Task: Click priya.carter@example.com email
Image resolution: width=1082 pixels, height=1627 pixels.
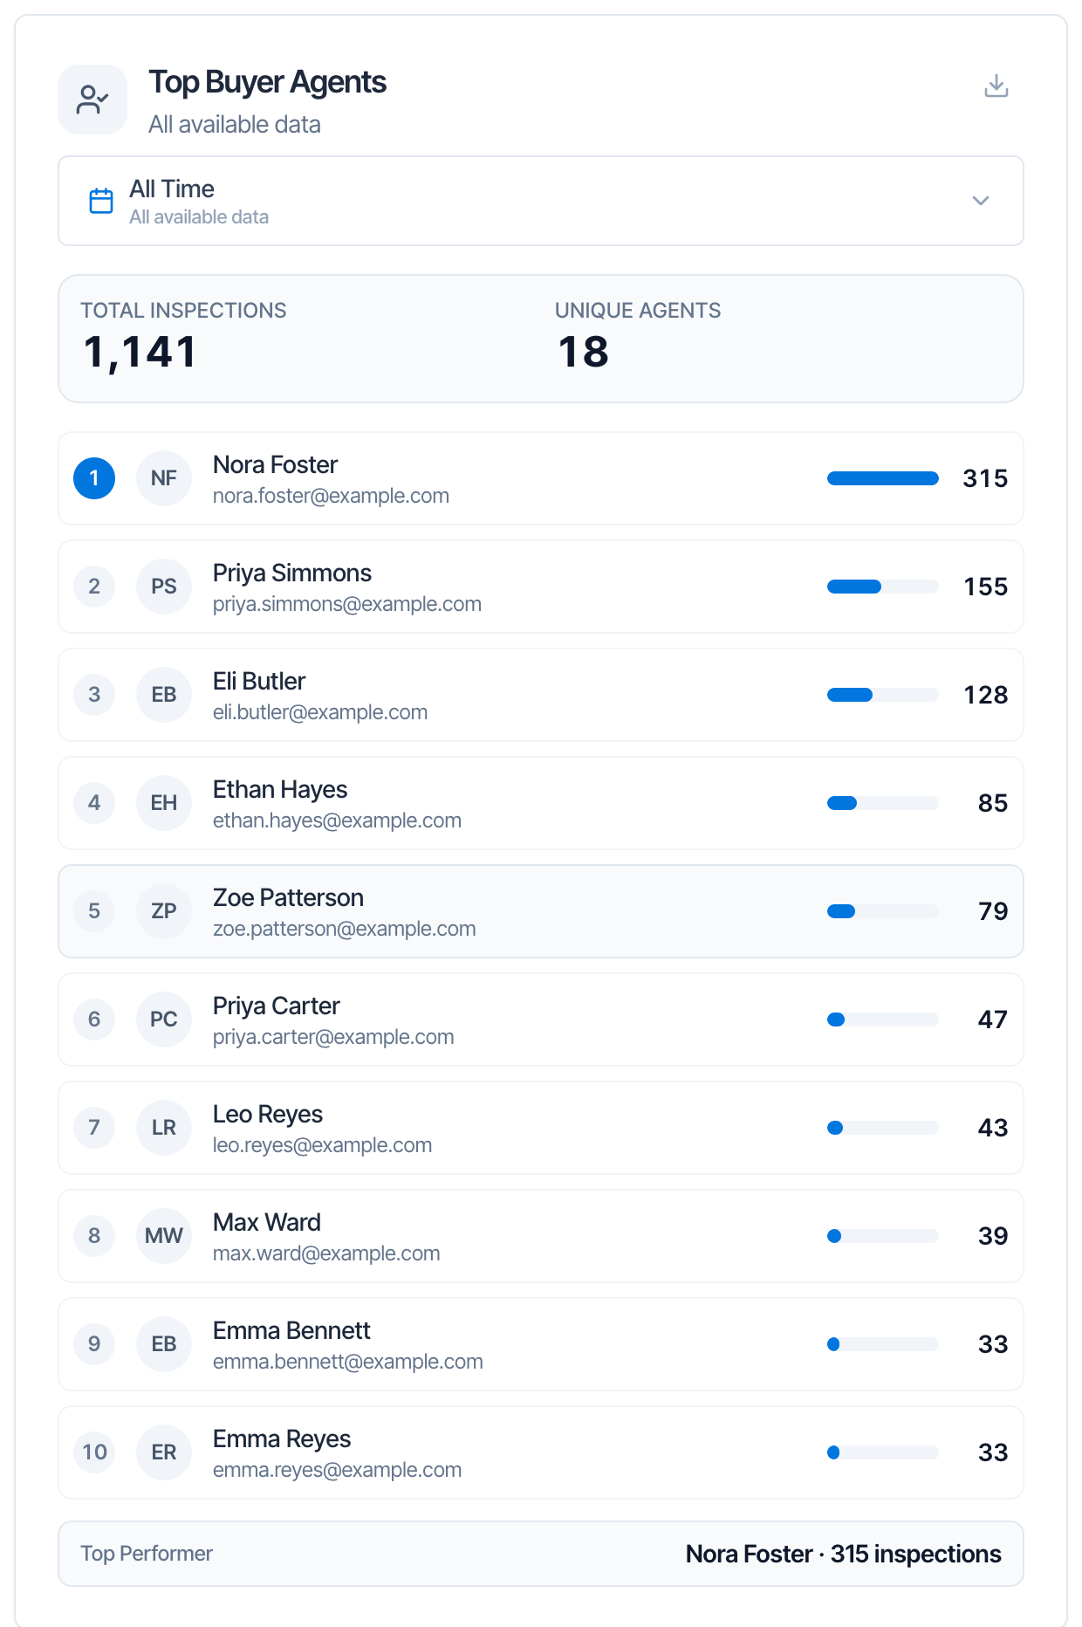Action: pos(333,1037)
